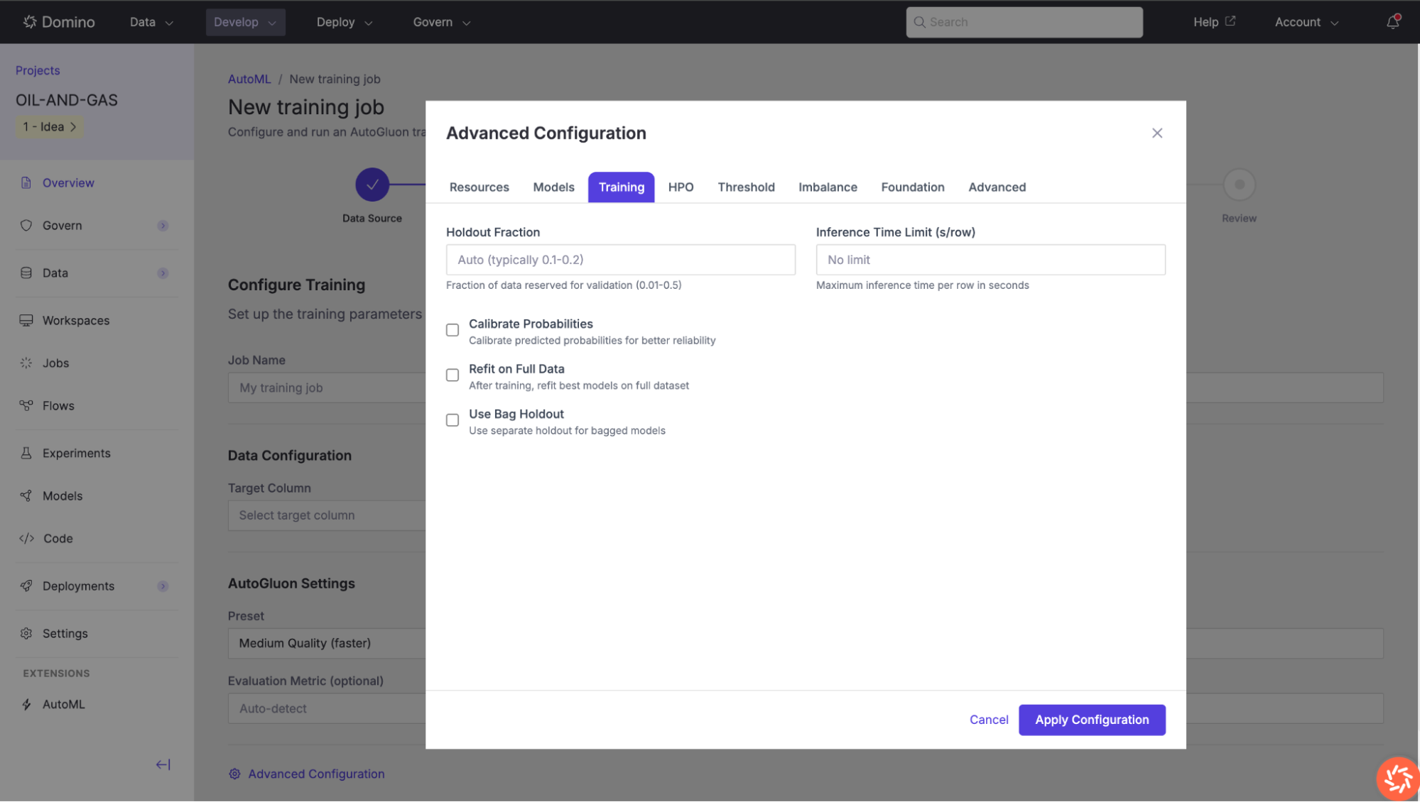Toggle Use Bag Holdout checkbox

[452, 420]
